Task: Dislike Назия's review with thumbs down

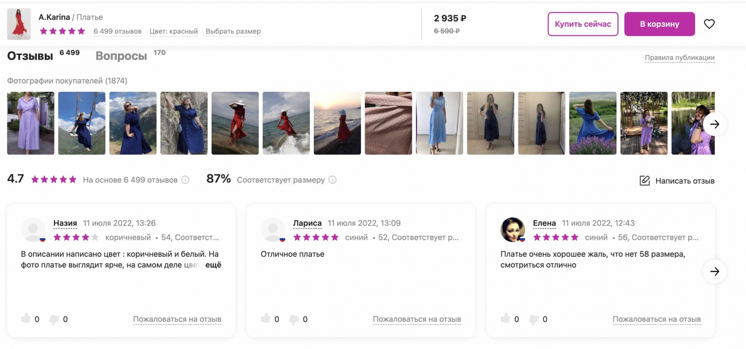Action: (55, 320)
